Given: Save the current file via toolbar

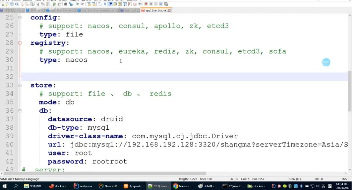Looking at the screenshot, I should [12, 4].
